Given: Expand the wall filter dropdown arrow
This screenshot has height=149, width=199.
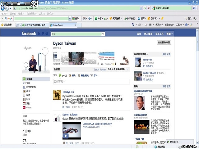Looking at the screenshot, I should click(127, 69).
